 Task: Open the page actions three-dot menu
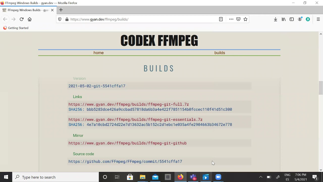(x=231, y=19)
